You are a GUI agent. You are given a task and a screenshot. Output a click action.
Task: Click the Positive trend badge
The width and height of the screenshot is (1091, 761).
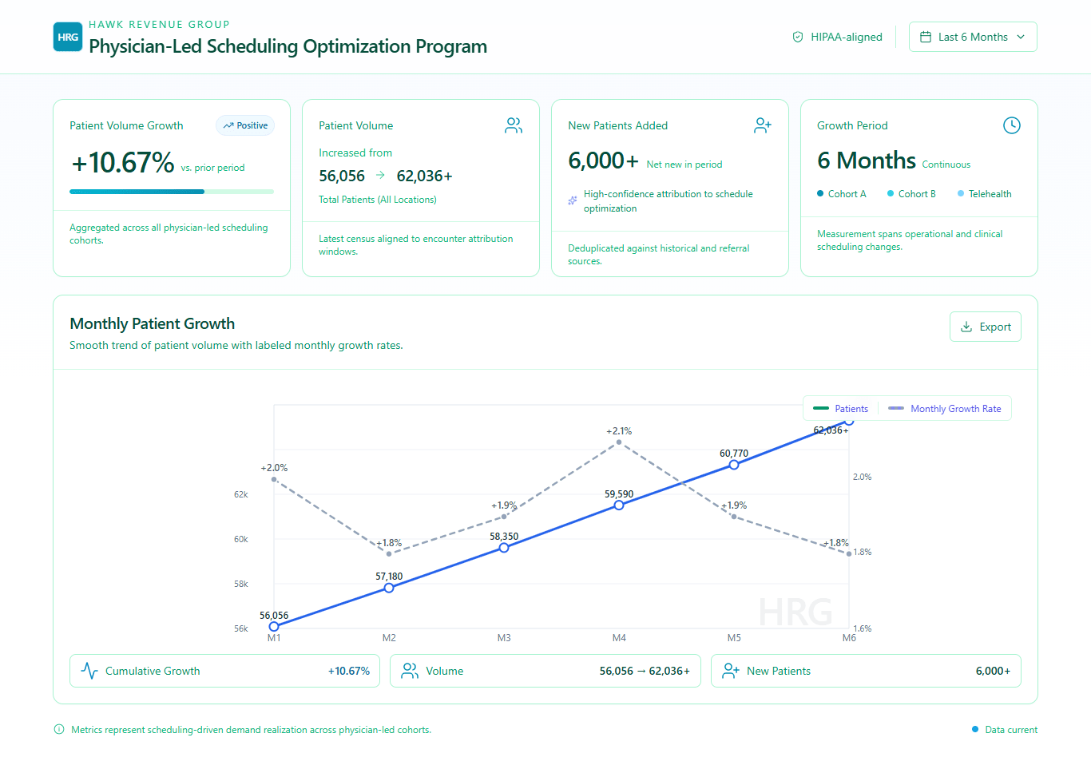(245, 125)
